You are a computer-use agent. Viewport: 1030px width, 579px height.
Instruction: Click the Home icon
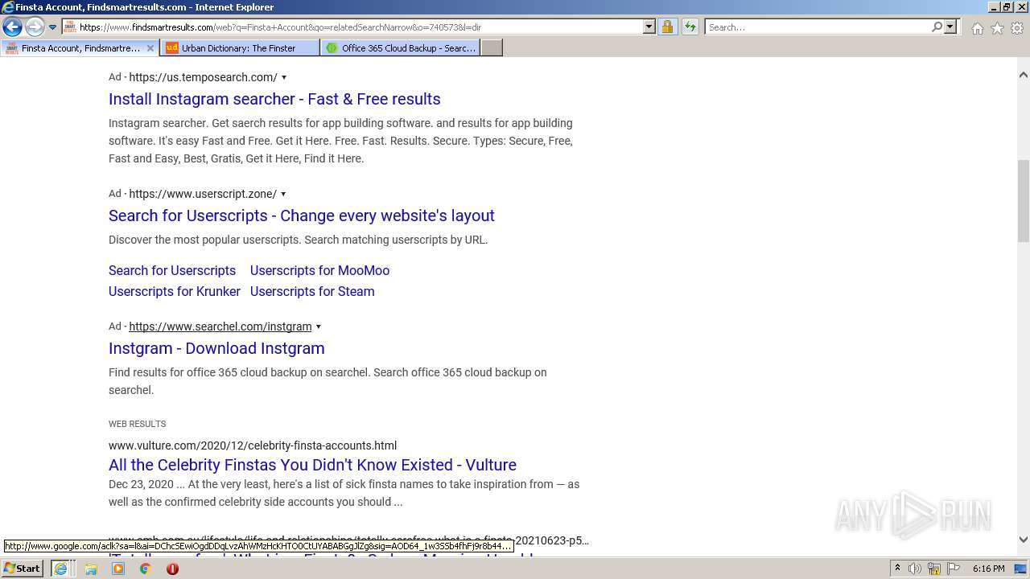coord(977,28)
